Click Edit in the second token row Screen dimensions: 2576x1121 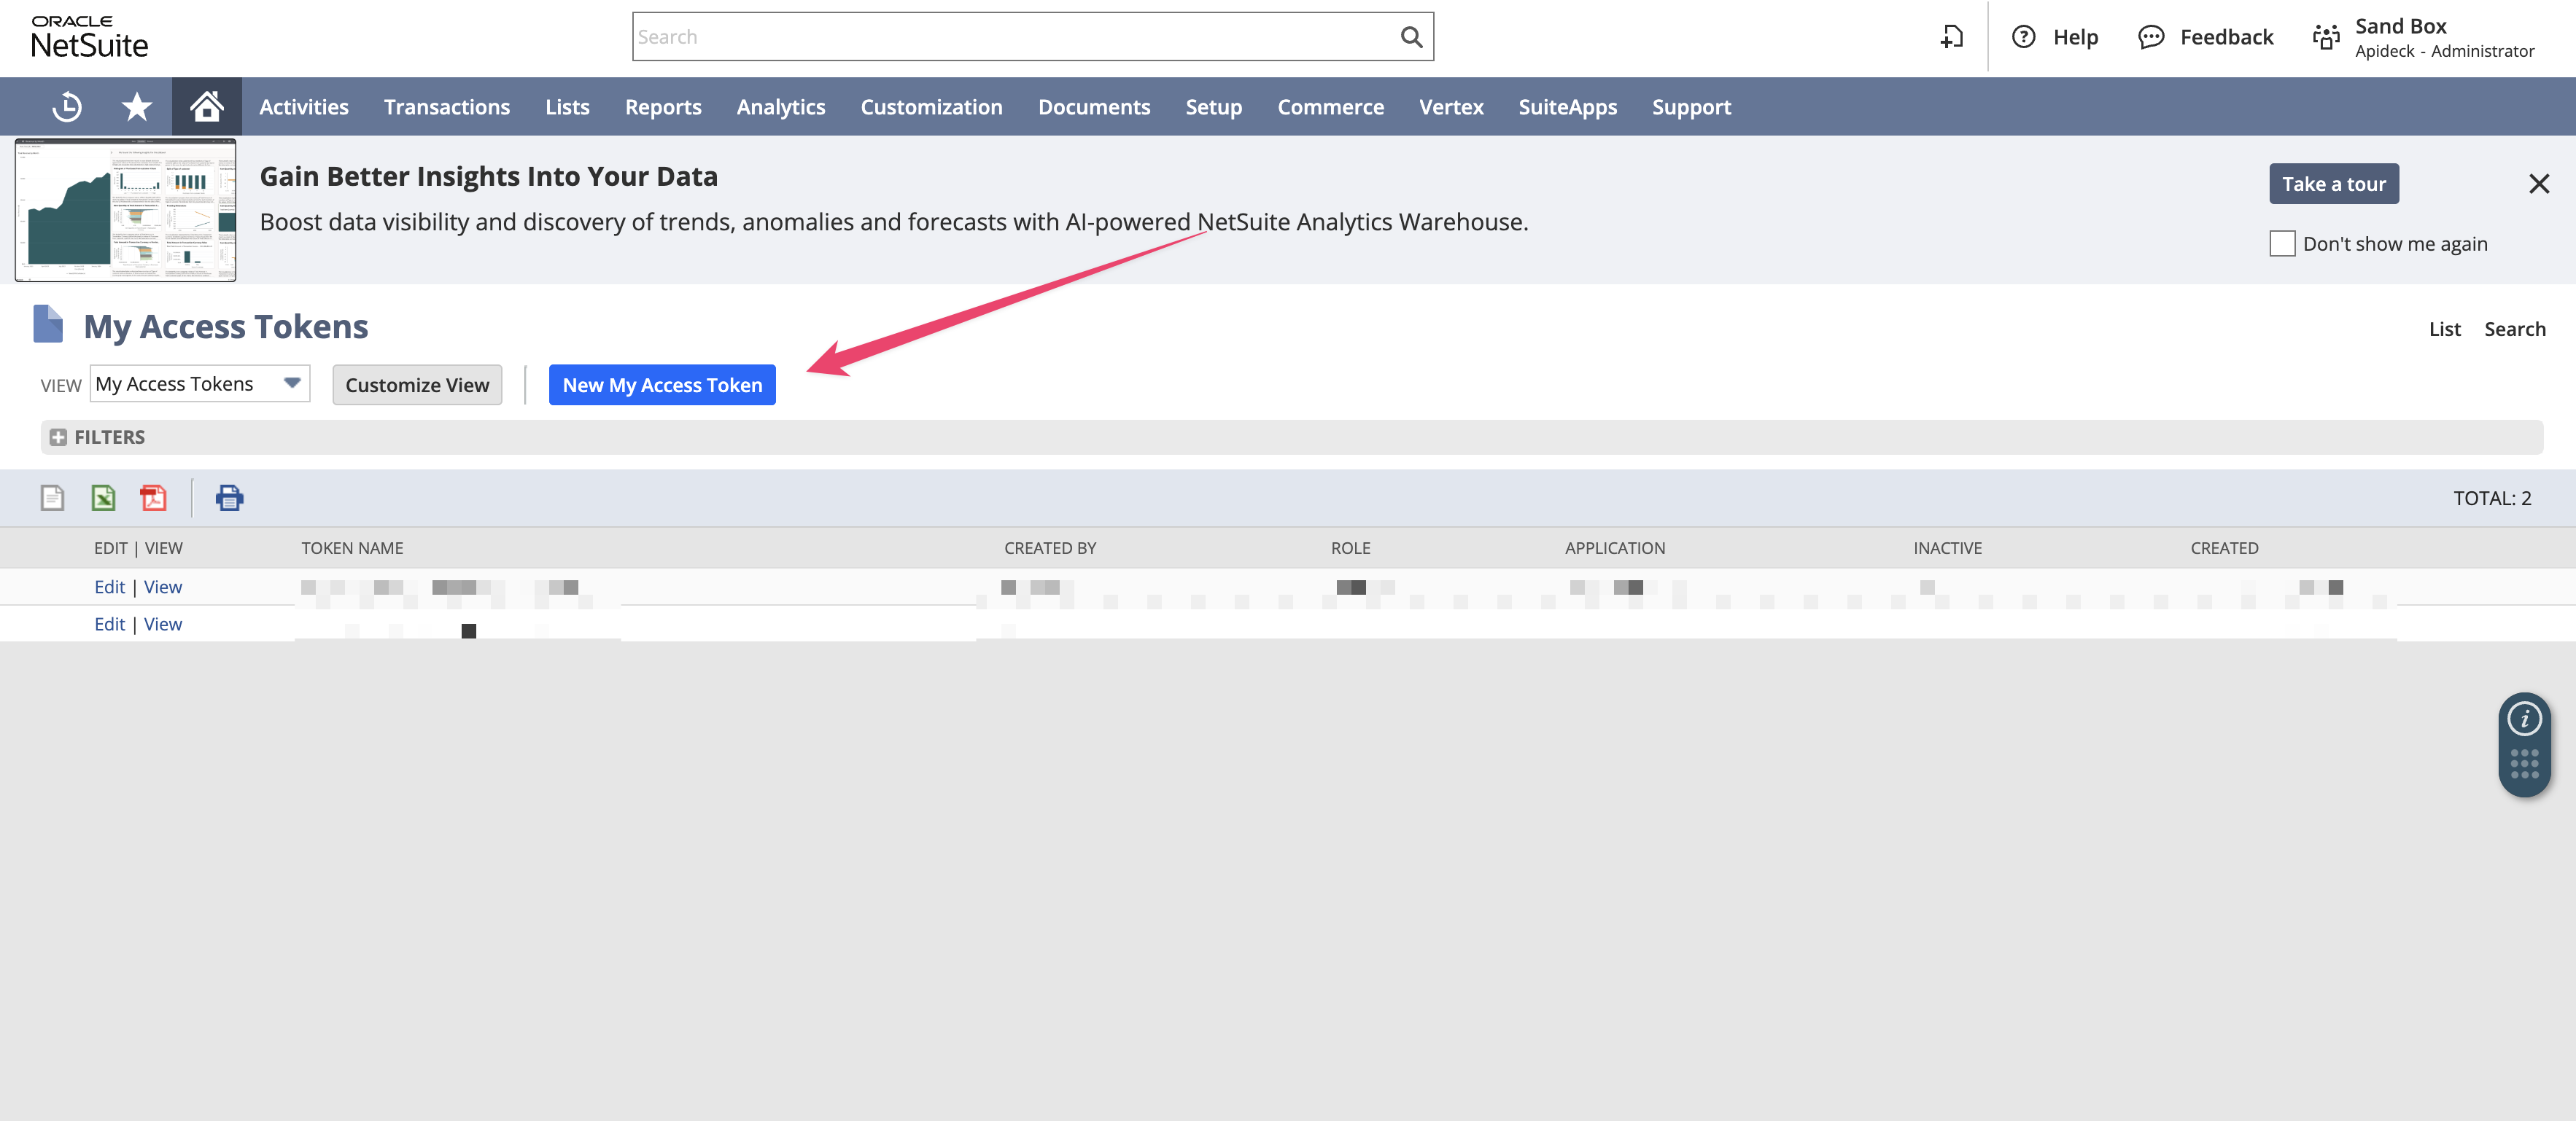[x=109, y=623]
